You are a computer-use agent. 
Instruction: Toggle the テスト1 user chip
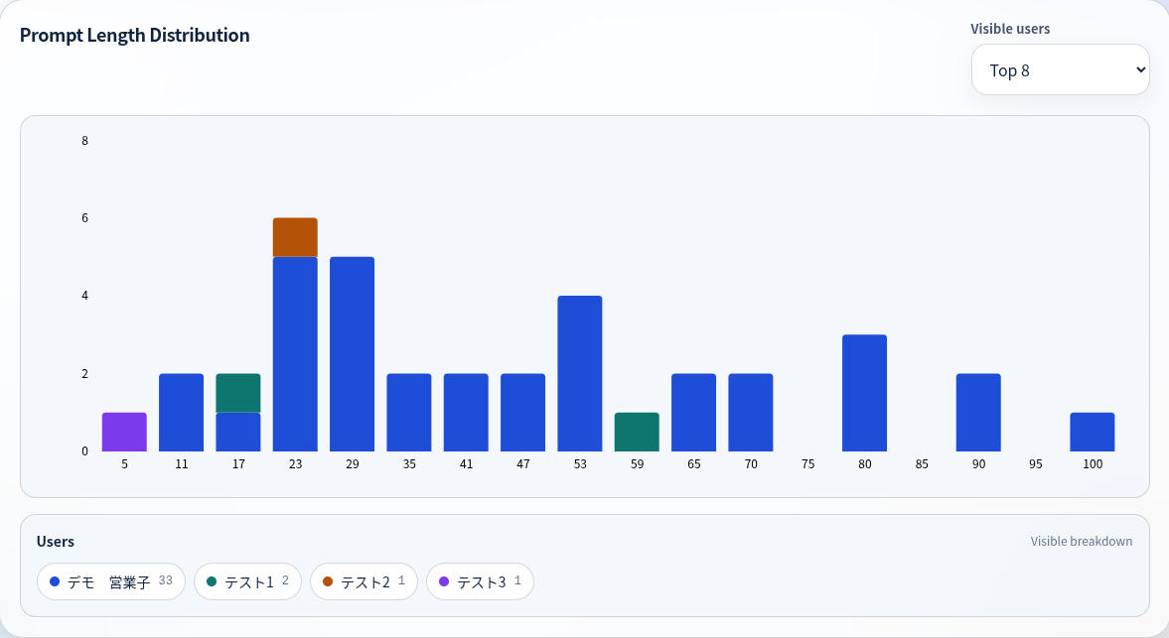pyautogui.click(x=247, y=581)
